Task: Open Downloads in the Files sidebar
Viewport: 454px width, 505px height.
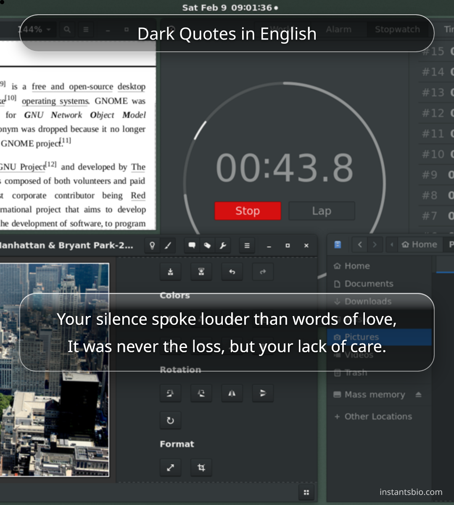Action: 379,301
